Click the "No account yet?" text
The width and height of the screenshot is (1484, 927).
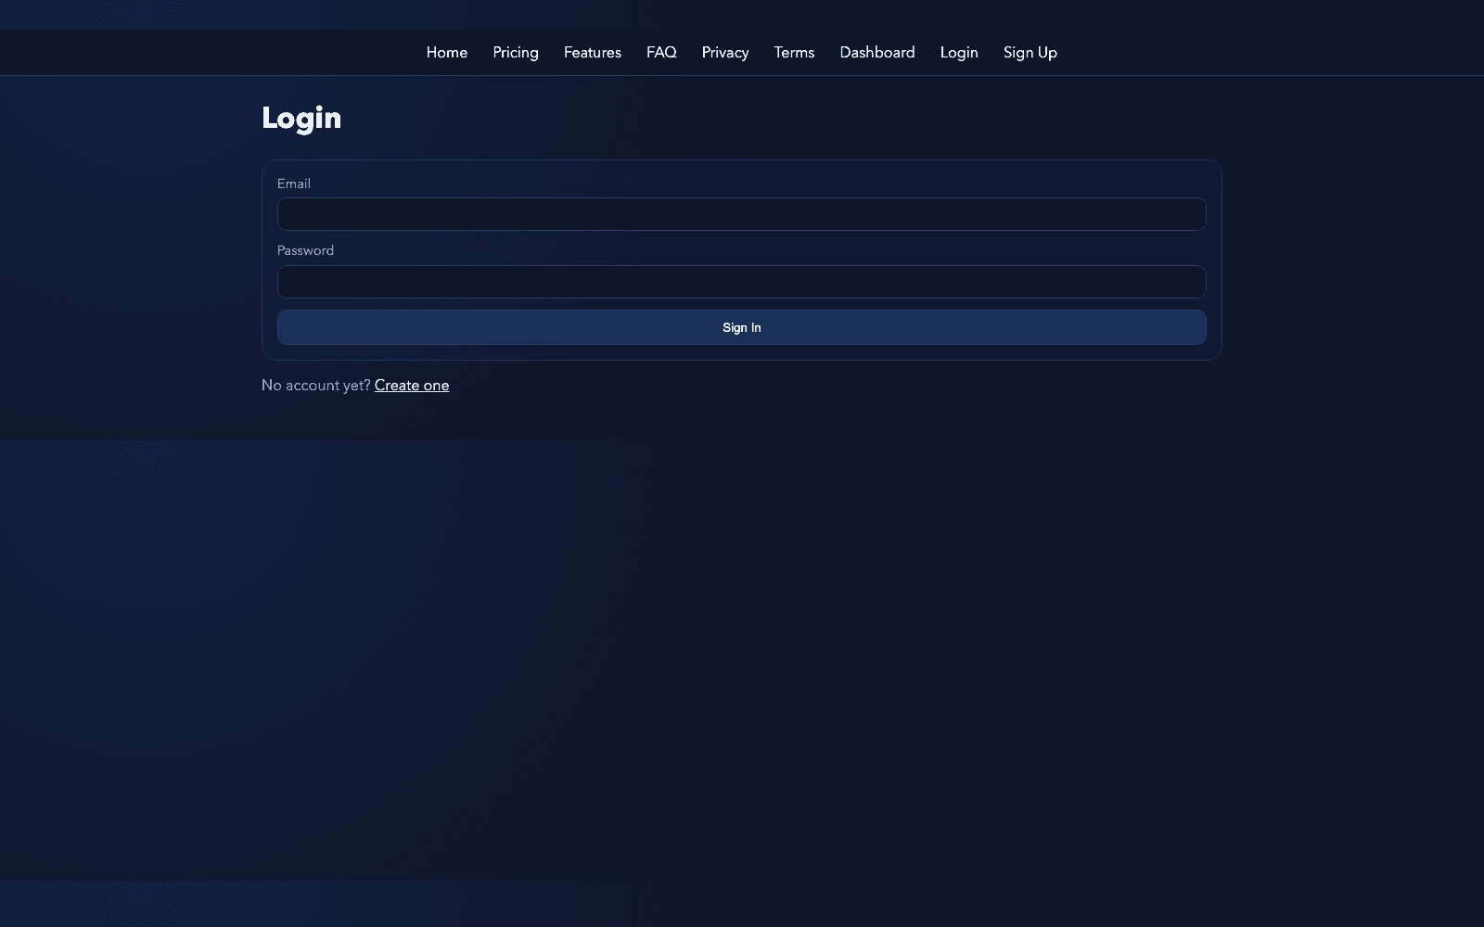[315, 386]
